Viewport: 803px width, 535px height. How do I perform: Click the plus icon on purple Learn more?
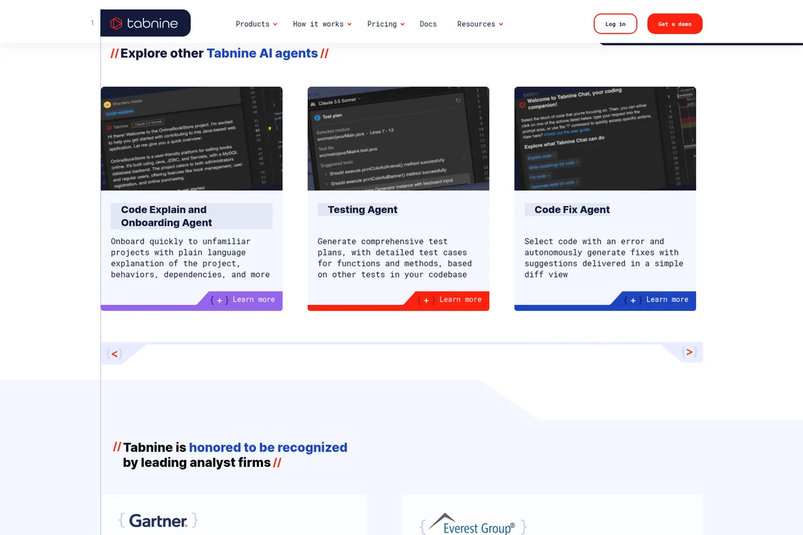(x=219, y=300)
